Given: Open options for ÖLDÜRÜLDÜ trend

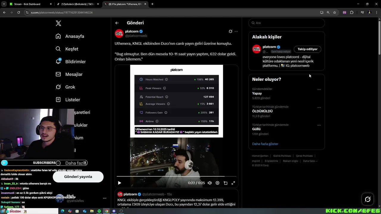Looking at the screenshot, I should tap(319, 107).
